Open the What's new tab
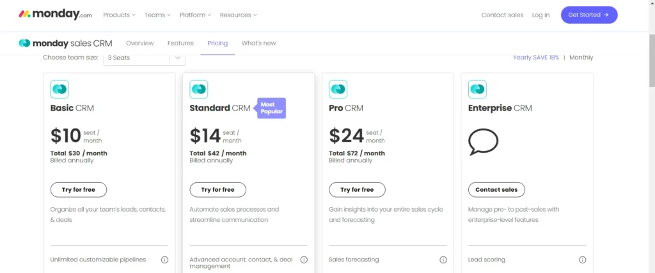The image size is (655, 273). 258,43
